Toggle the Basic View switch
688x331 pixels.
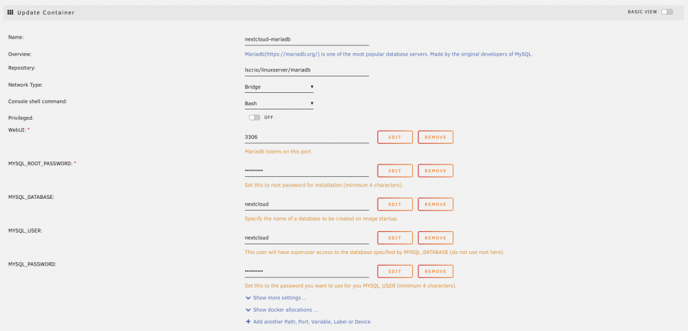pyautogui.click(x=667, y=12)
